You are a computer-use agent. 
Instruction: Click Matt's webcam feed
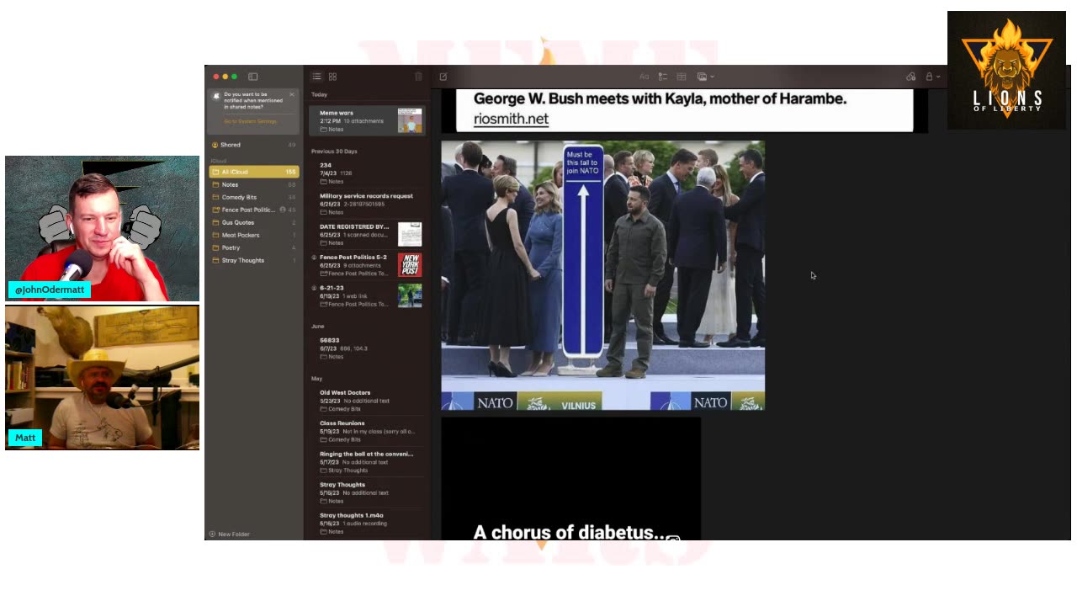pos(102,377)
